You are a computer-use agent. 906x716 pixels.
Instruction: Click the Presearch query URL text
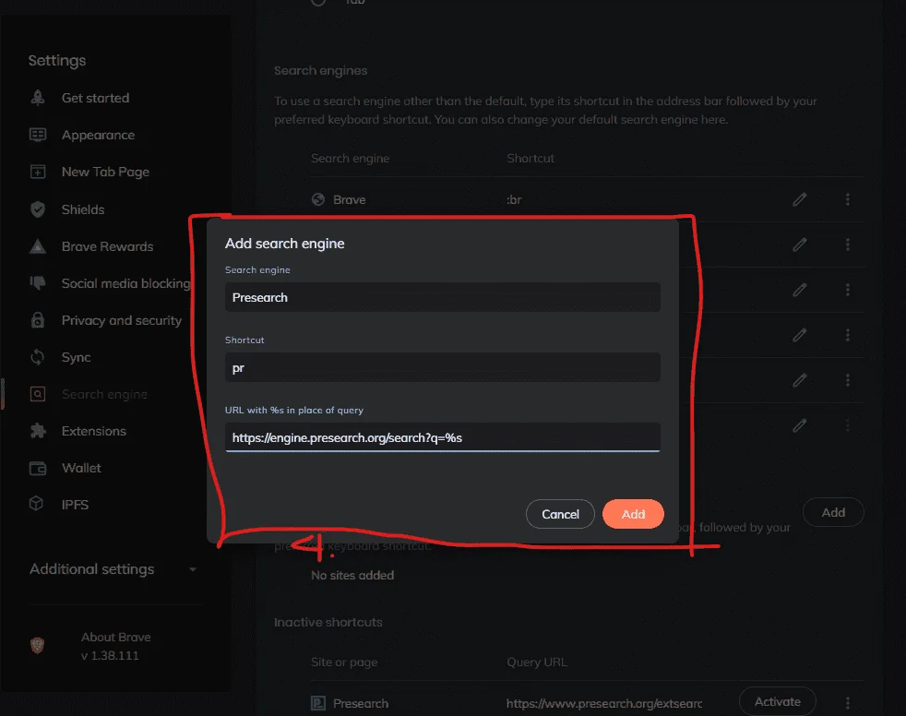coord(604,703)
